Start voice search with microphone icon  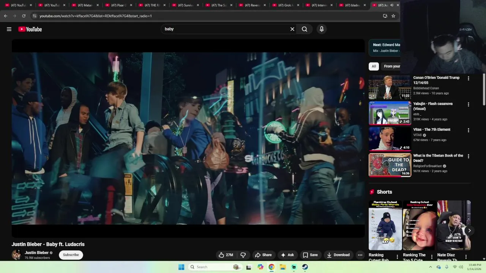[x=322, y=29]
